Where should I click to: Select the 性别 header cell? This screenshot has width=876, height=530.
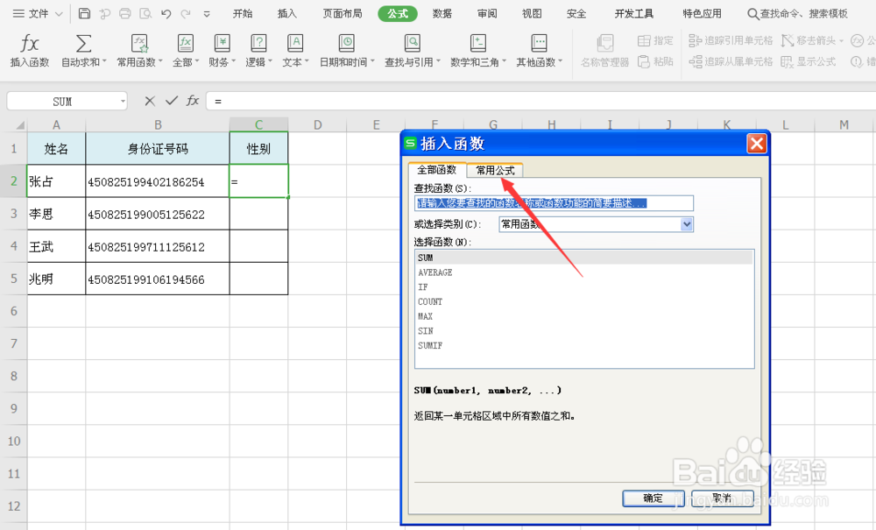[x=258, y=149]
